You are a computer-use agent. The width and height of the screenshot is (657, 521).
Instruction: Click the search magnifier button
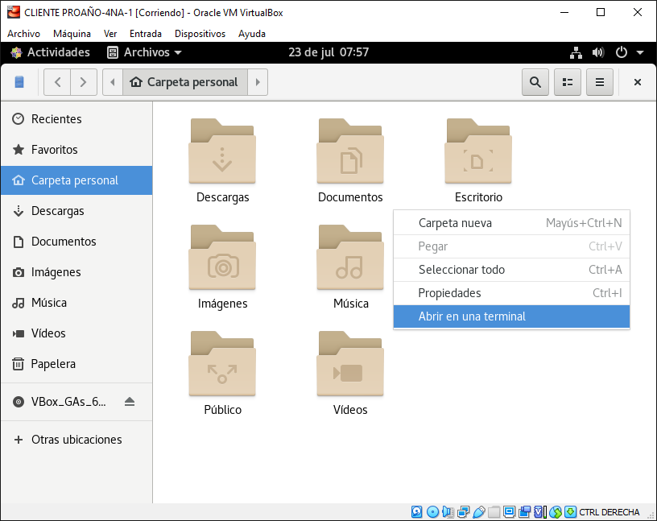535,82
